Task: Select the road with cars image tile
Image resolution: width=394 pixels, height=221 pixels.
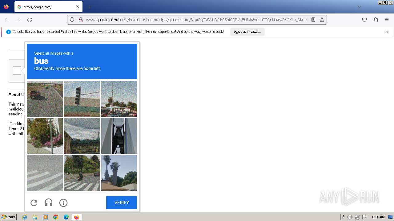Action: tap(45, 99)
